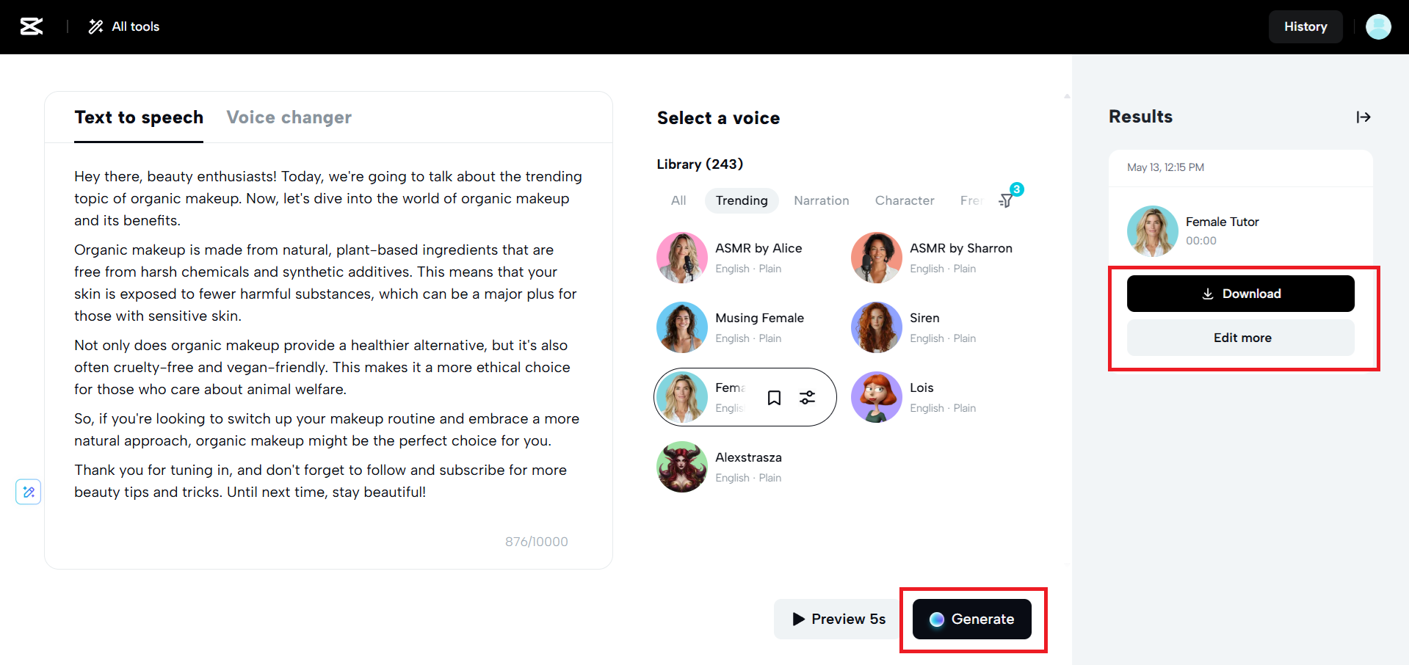1409x665 pixels.
Task: Click the CapCut logo icon
Action: [31, 26]
